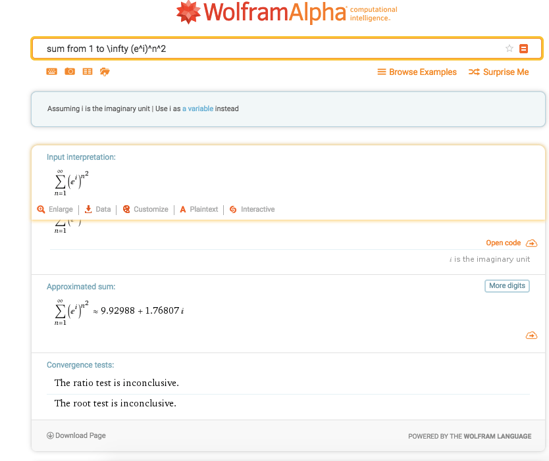549x461 pixels.
Task: Click the Input interpretation heading
Action: [81, 157]
